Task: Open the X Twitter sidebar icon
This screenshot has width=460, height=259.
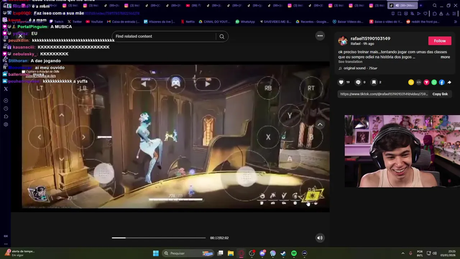Action: [6, 89]
